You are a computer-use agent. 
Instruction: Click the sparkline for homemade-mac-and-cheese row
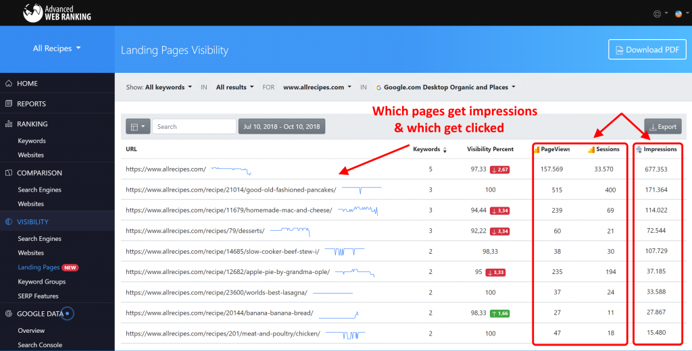coord(358,211)
